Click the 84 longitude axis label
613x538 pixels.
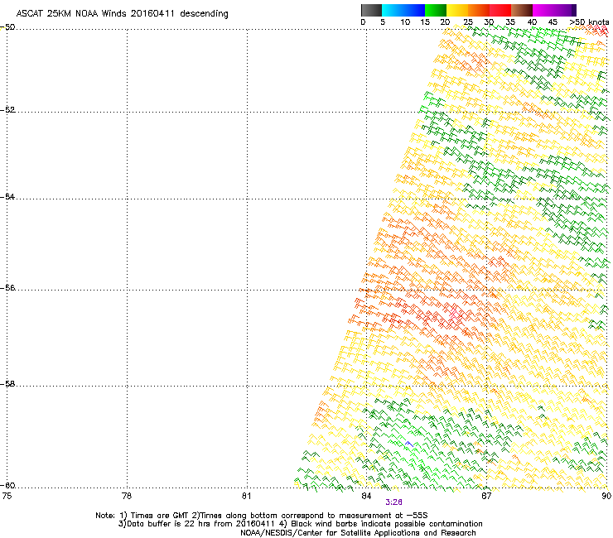pos(366,496)
